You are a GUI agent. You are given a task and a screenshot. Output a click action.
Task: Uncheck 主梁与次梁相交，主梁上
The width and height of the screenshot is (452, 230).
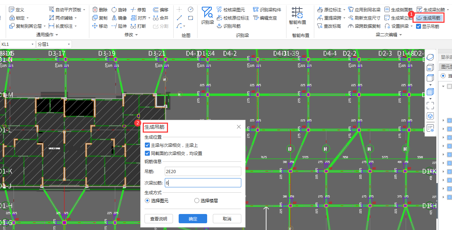pos(147,145)
